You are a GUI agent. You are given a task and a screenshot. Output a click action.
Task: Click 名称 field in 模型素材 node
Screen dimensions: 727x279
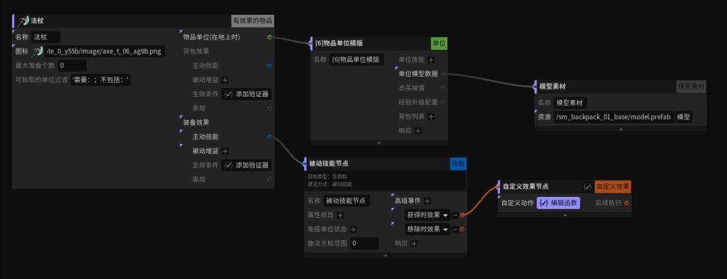coord(571,103)
